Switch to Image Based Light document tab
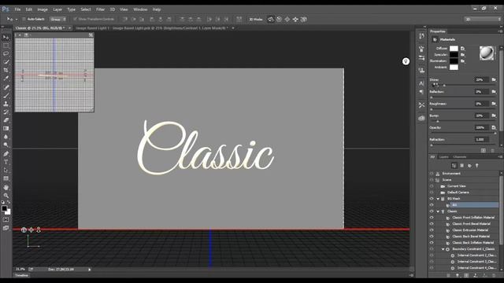The height and width of the screenshot is (283, 504). click(152, 28)
